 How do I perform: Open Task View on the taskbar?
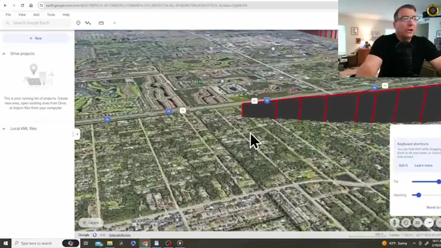coord(86,243)
